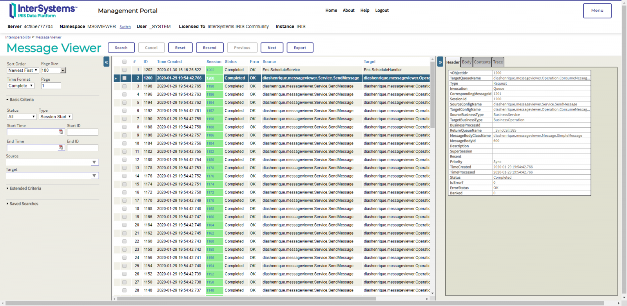Click the Source field dropdown arrow
Image resolution: width=627 pixels, height=306 pixels.
94,162
